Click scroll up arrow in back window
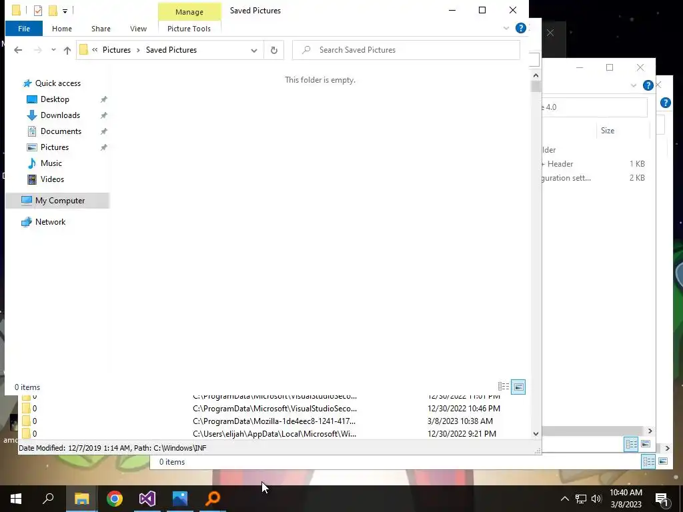This screenshot has width=683, height=512. (536, 76)
